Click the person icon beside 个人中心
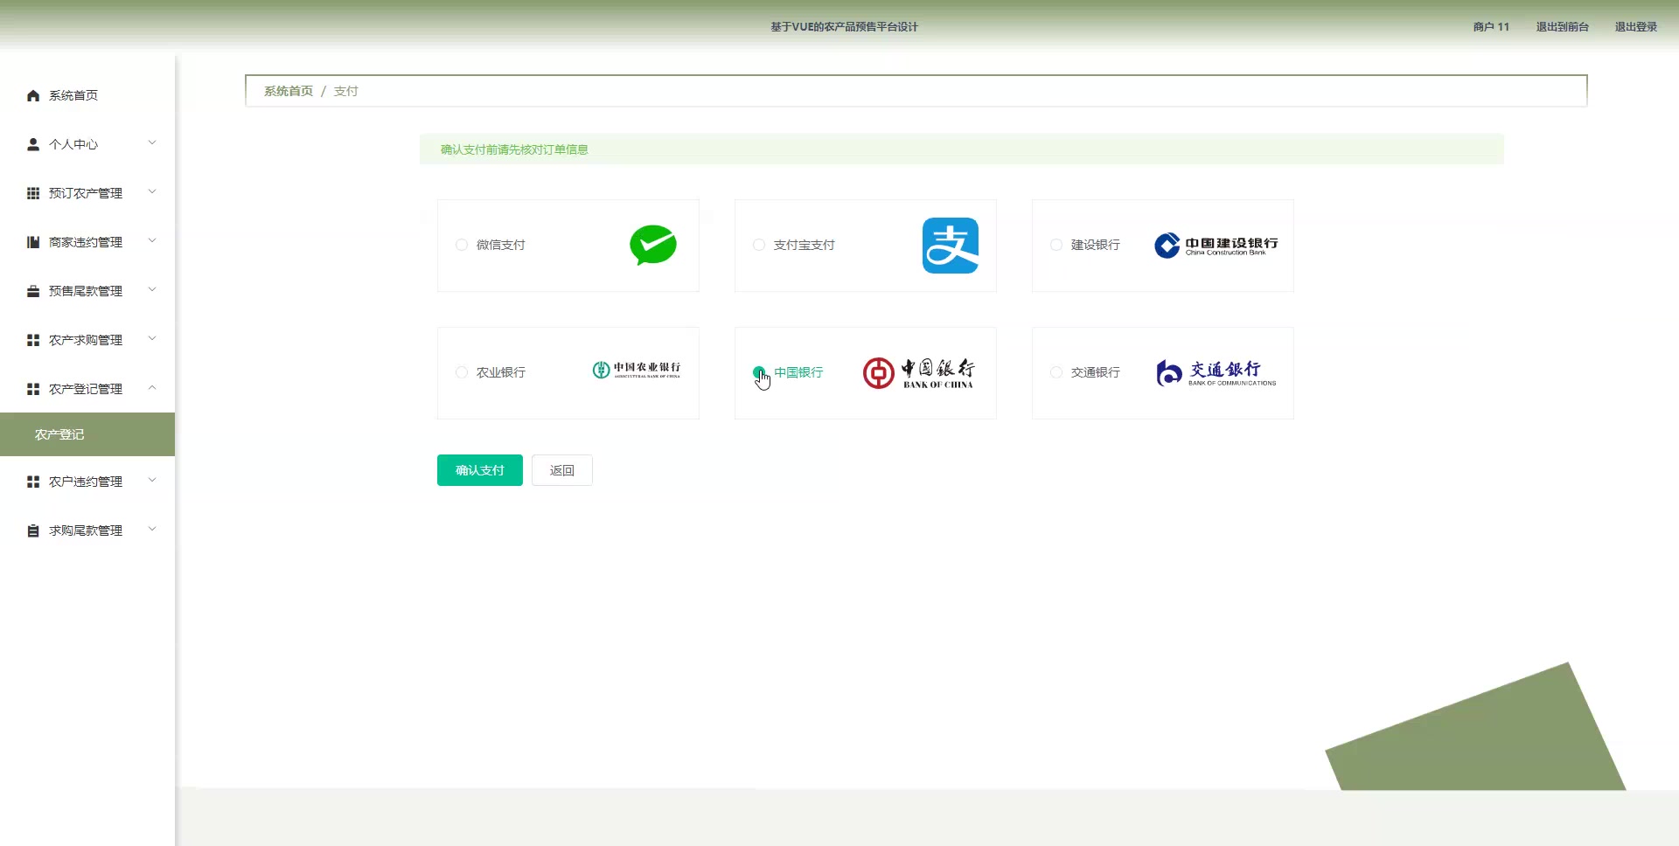This screenshot has height=846, width=1679. (x=33, y=144)
